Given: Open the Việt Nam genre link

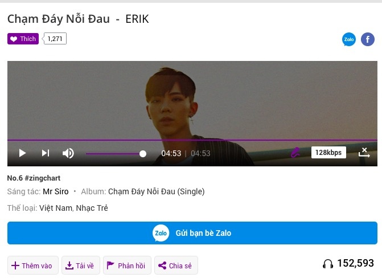Looking at the screenshot, I should 56,208.
